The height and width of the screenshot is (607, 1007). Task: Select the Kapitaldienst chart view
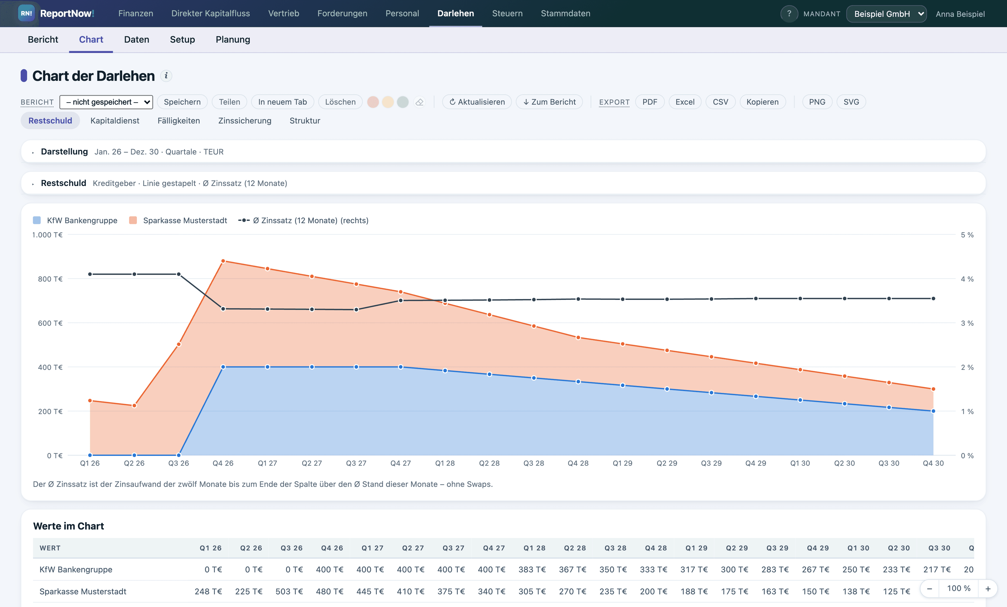[115, 121]
